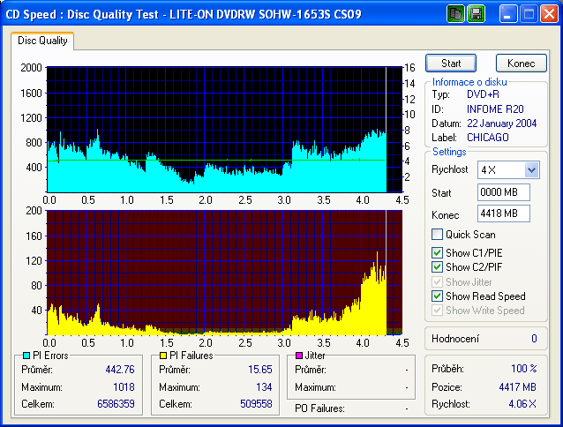This screenshot has height=427, width=563.
Task: Click the Konec end position MB field
Action: tap(503, 213)
